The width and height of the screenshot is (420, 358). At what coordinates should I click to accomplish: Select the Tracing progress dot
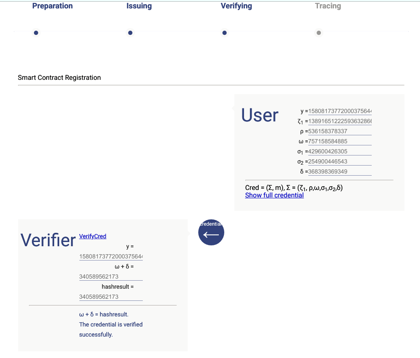coord(319,32)
